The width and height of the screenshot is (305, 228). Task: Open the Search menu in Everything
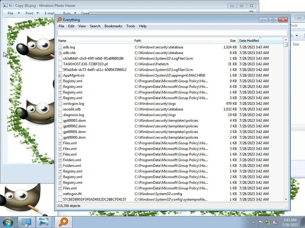tap(95, 26)
